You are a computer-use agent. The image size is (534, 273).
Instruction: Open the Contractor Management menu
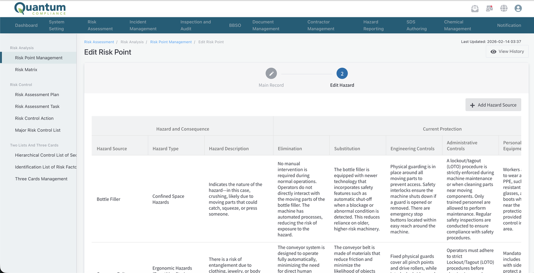(321, 25)
